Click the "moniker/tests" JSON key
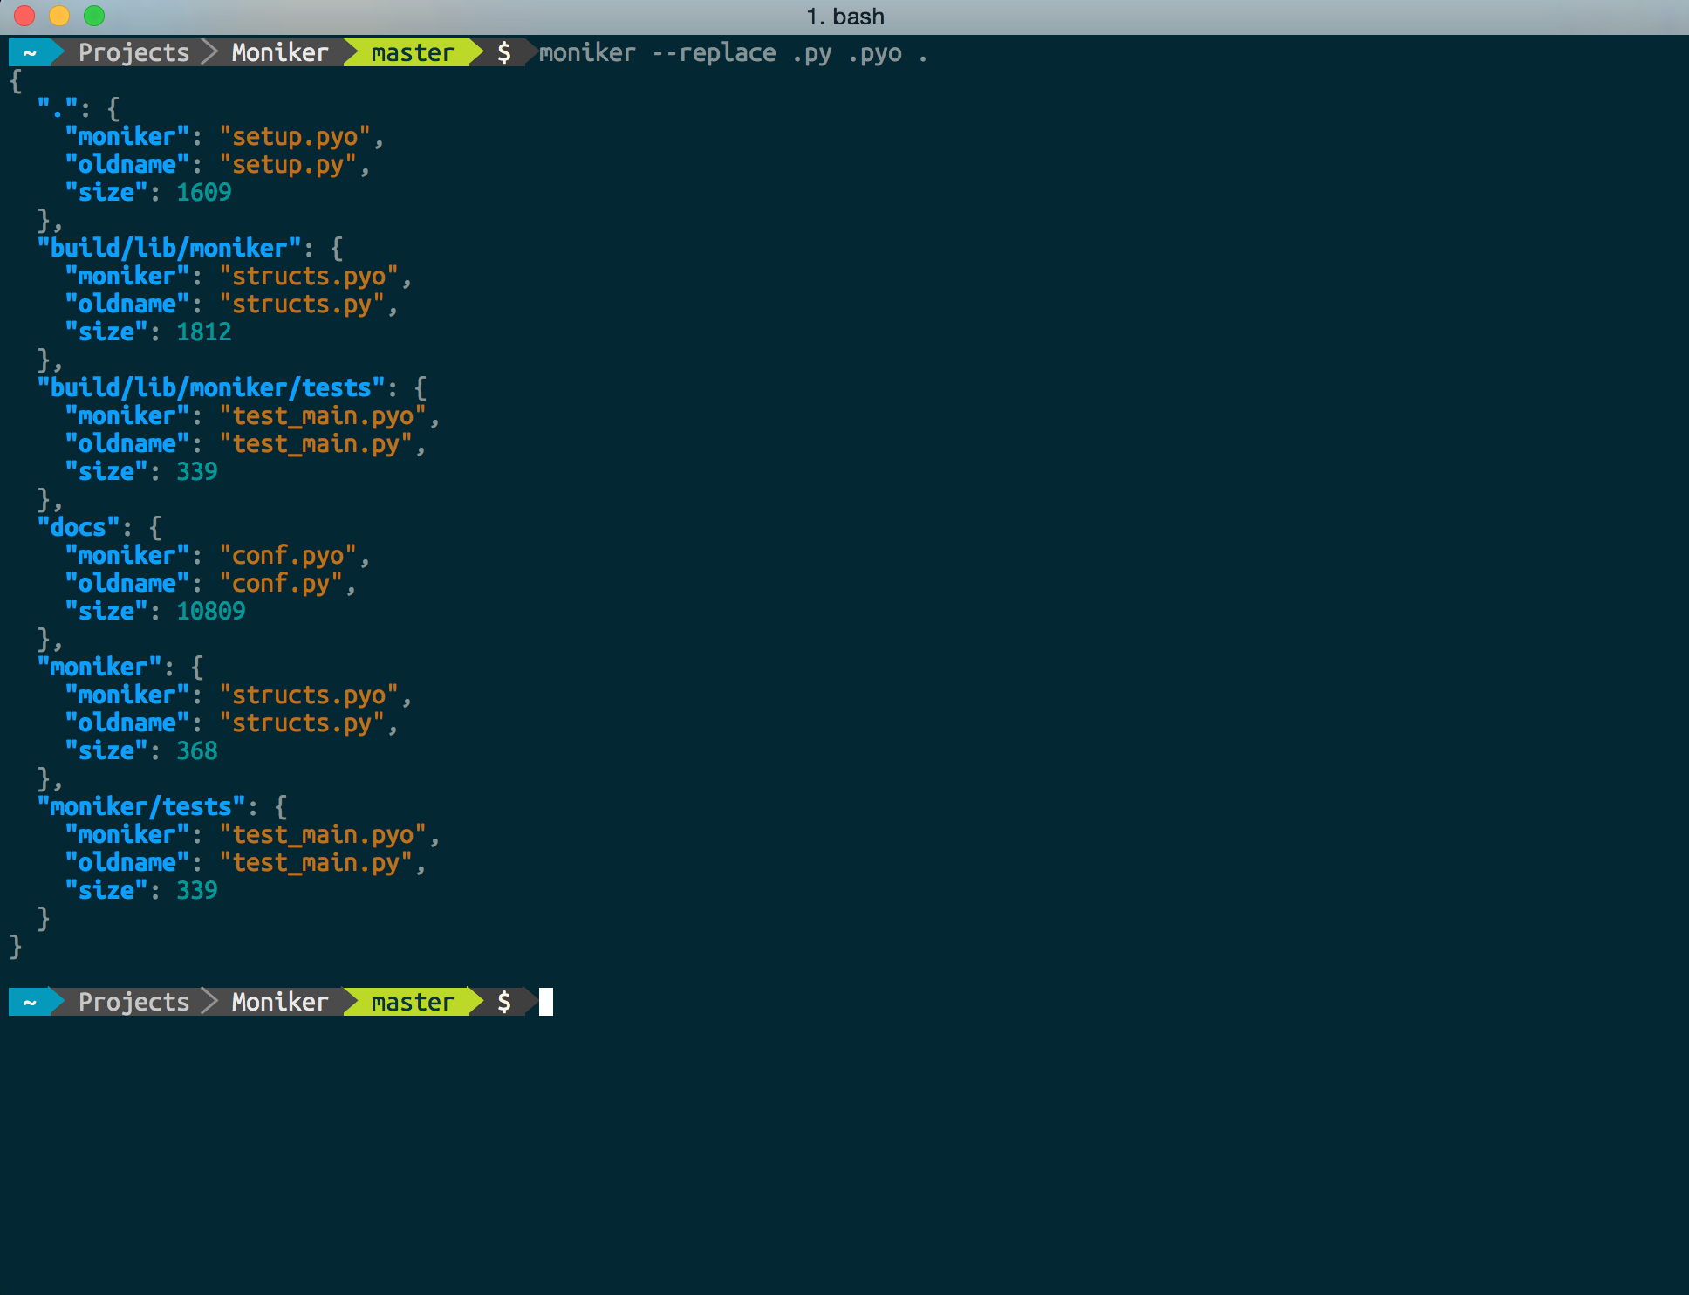 (140, 806)
